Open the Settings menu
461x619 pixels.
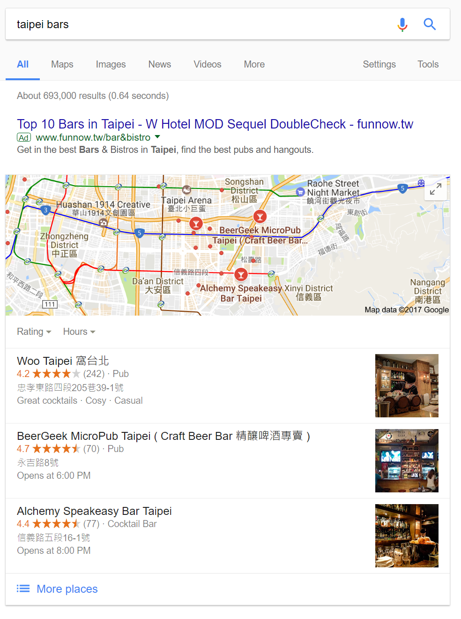click(379, 64)
